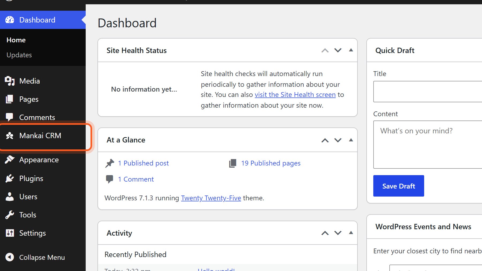Open the Home submenu item
The height and width of the screenshot is (271, 482).
[16, 40]
